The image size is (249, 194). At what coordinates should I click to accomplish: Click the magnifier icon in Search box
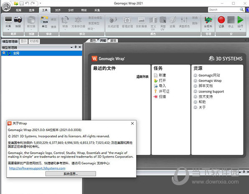(242, 10)
